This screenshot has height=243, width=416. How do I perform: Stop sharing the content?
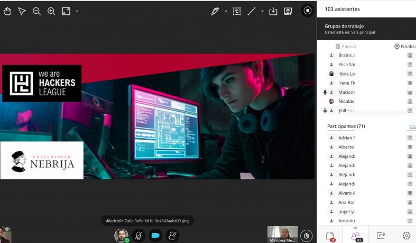pos(308,11)
